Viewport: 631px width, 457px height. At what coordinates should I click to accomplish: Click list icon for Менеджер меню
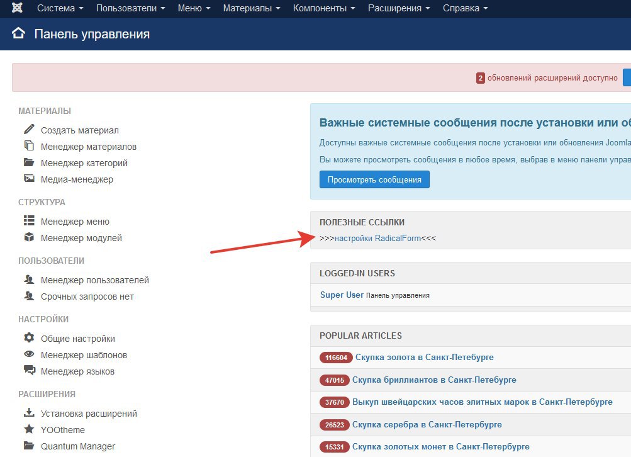(x=29, y=220)
